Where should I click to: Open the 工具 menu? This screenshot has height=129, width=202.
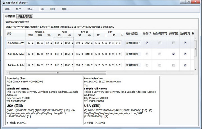42,9
